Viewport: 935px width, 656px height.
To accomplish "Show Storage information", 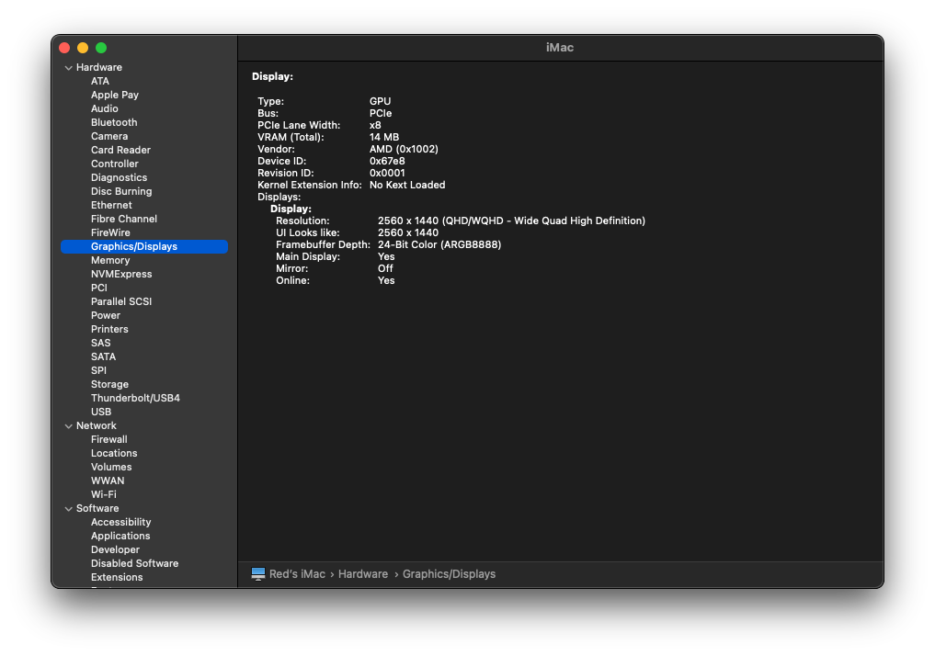I will click(109, 384).
